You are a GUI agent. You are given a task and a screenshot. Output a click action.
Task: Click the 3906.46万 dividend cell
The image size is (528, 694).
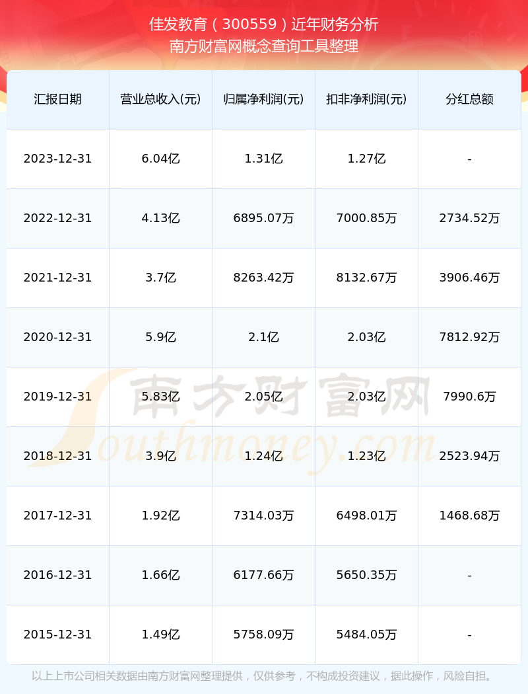(x=470, y=278)
